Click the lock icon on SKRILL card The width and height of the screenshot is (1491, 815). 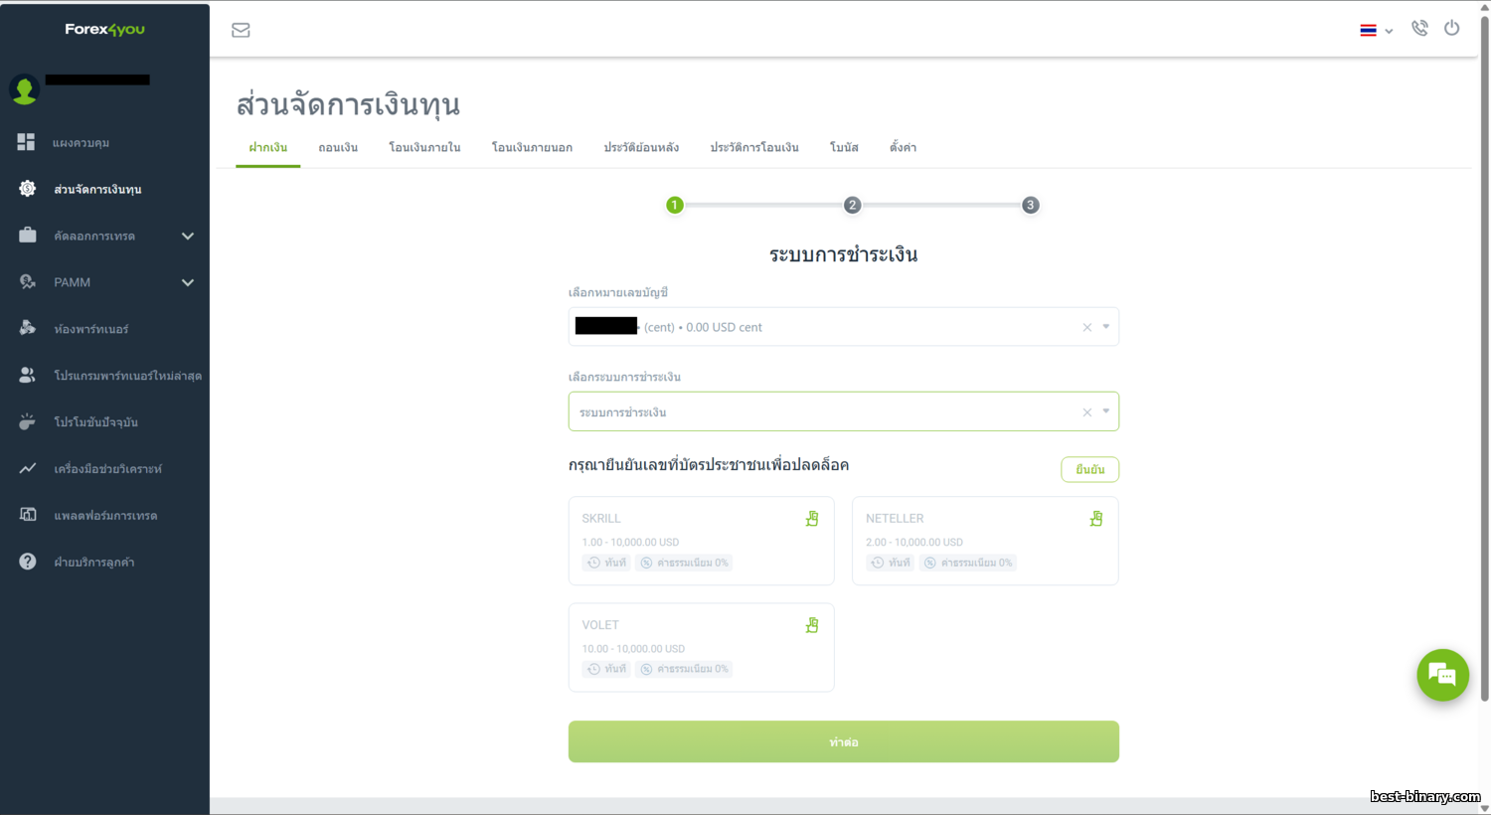point(812,519)
